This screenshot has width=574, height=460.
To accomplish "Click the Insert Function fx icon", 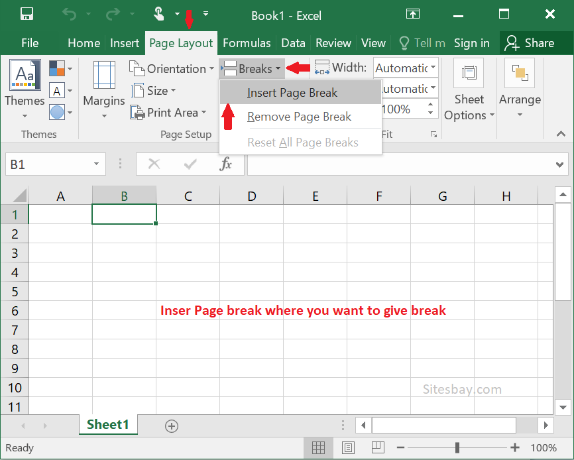I will pos(226,164).
